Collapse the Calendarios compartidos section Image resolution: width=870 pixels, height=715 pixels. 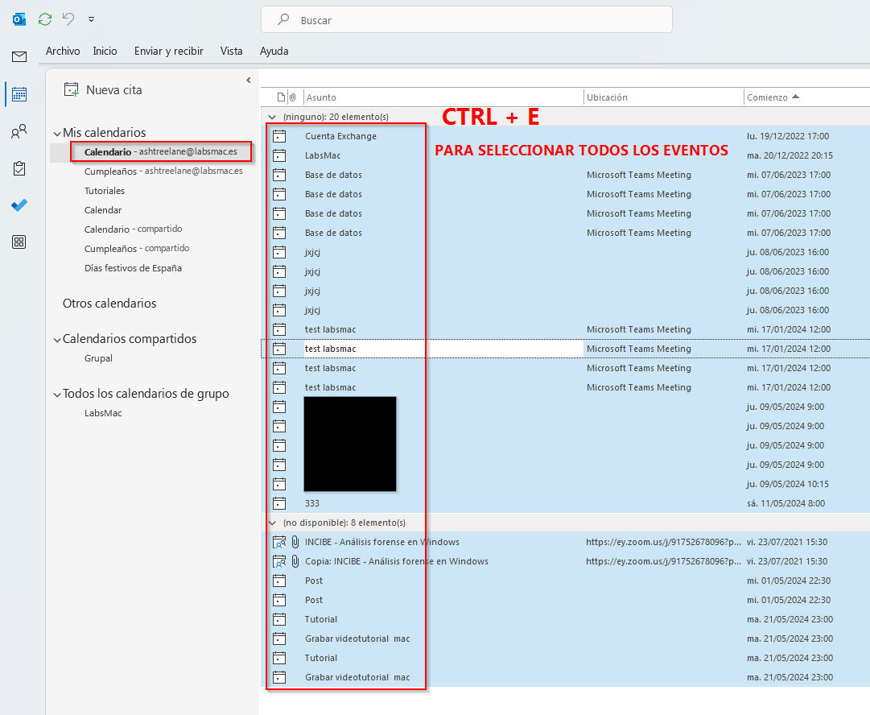[x=56, y=339]
